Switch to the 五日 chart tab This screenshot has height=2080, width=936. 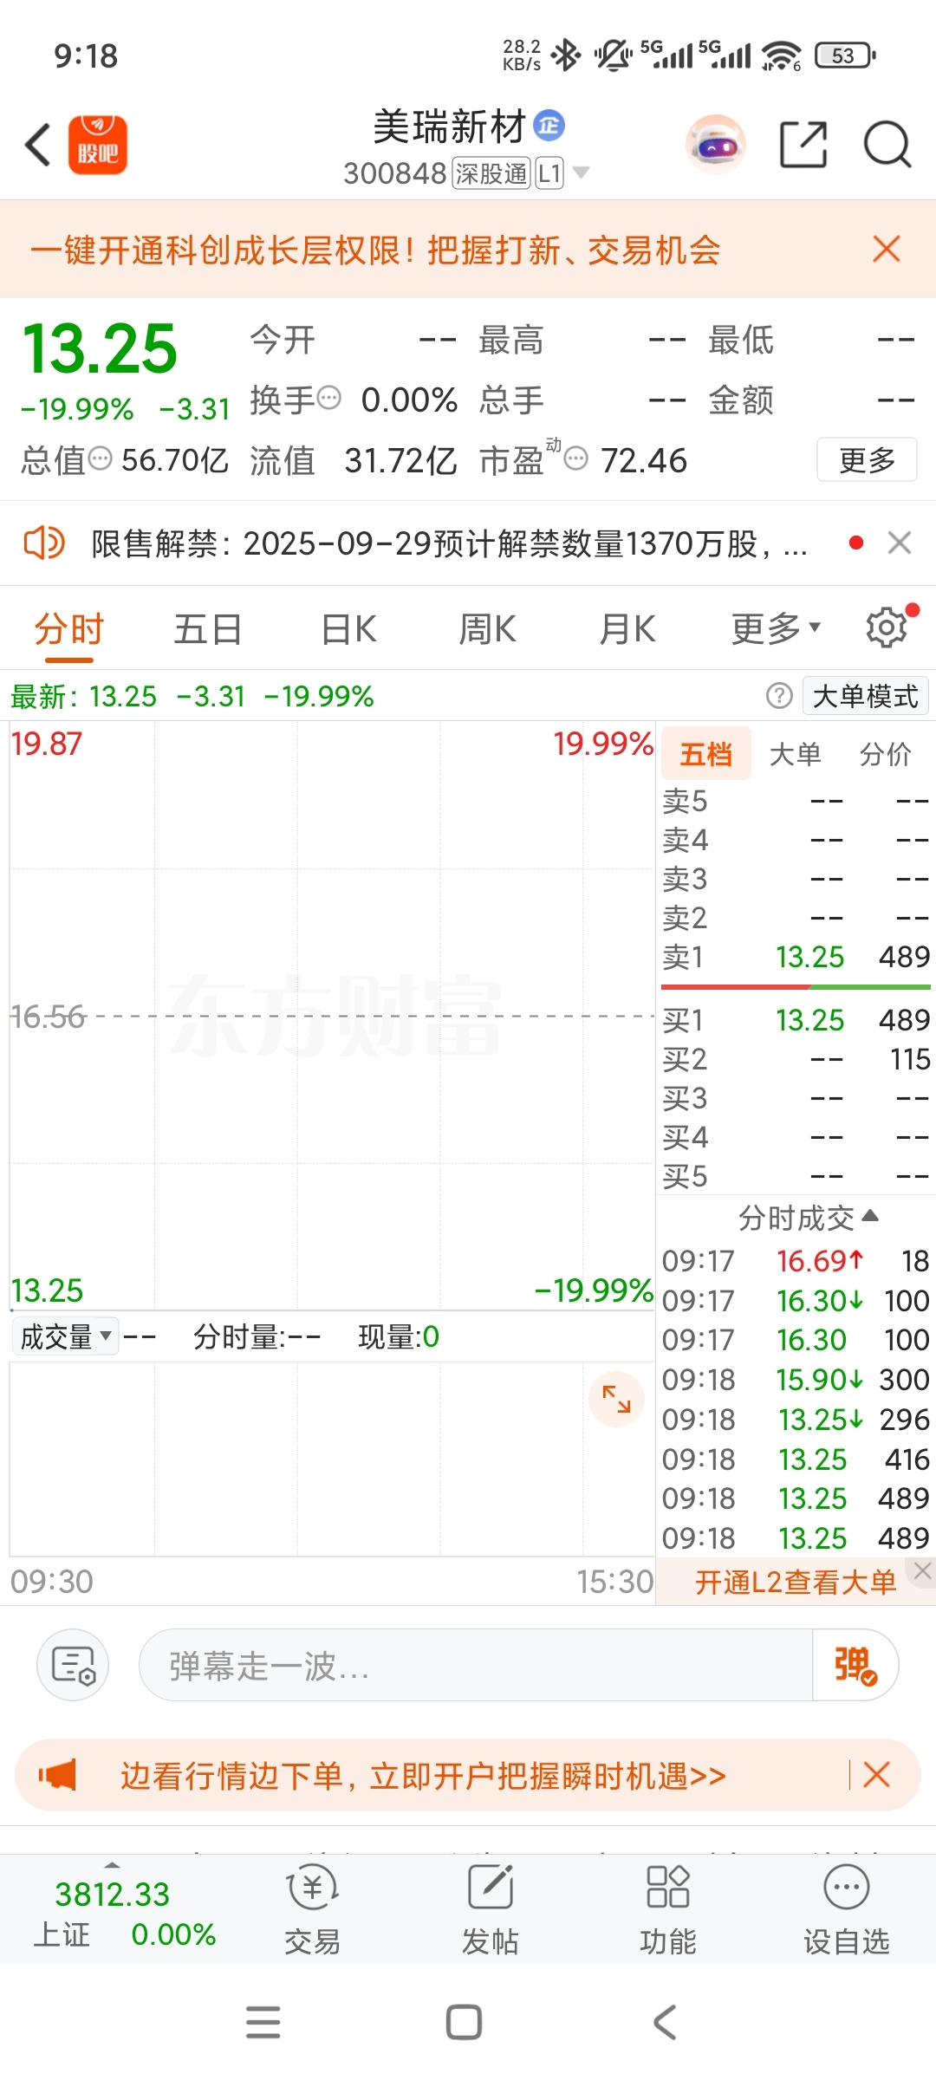click(x=208, y=629)
